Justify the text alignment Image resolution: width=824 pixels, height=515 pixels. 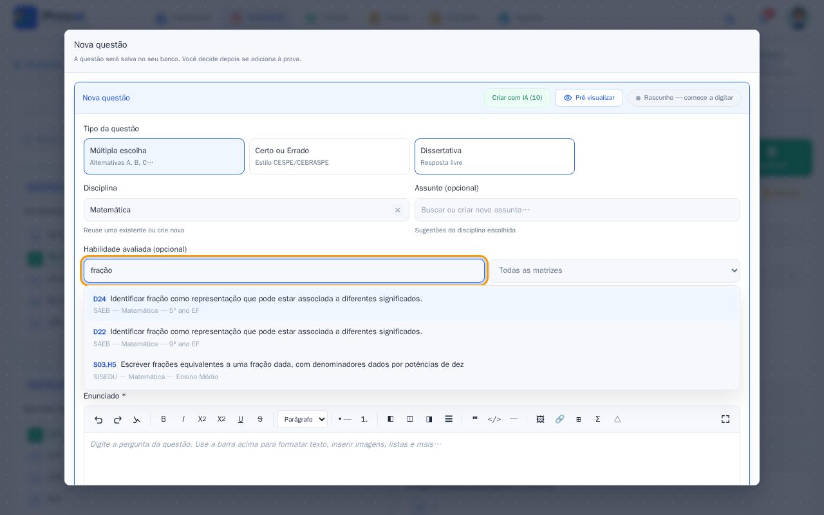pyautogui.click(x=449, y=419)
